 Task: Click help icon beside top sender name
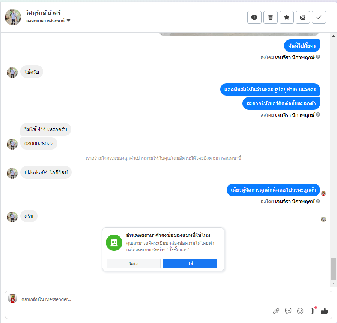(x=318, y=57)
